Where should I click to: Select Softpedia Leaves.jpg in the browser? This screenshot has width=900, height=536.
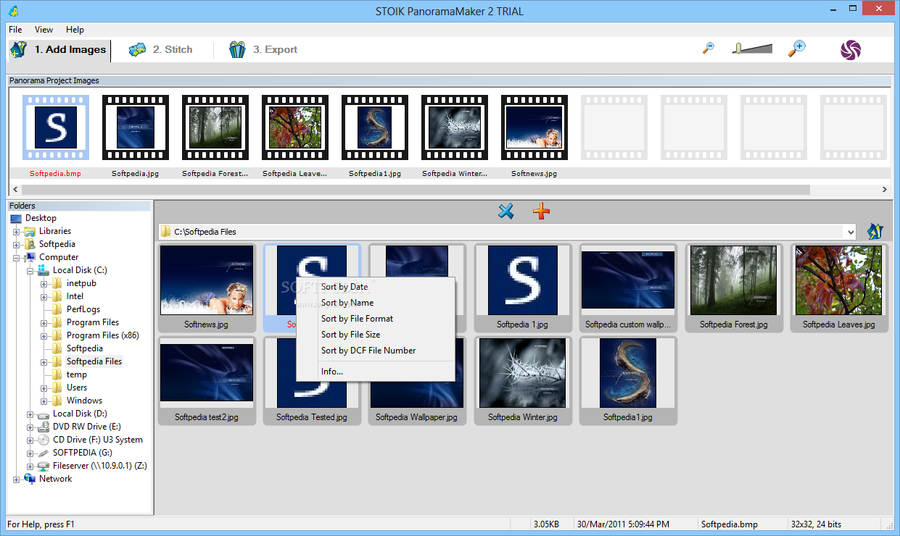(x=838, y=288)
